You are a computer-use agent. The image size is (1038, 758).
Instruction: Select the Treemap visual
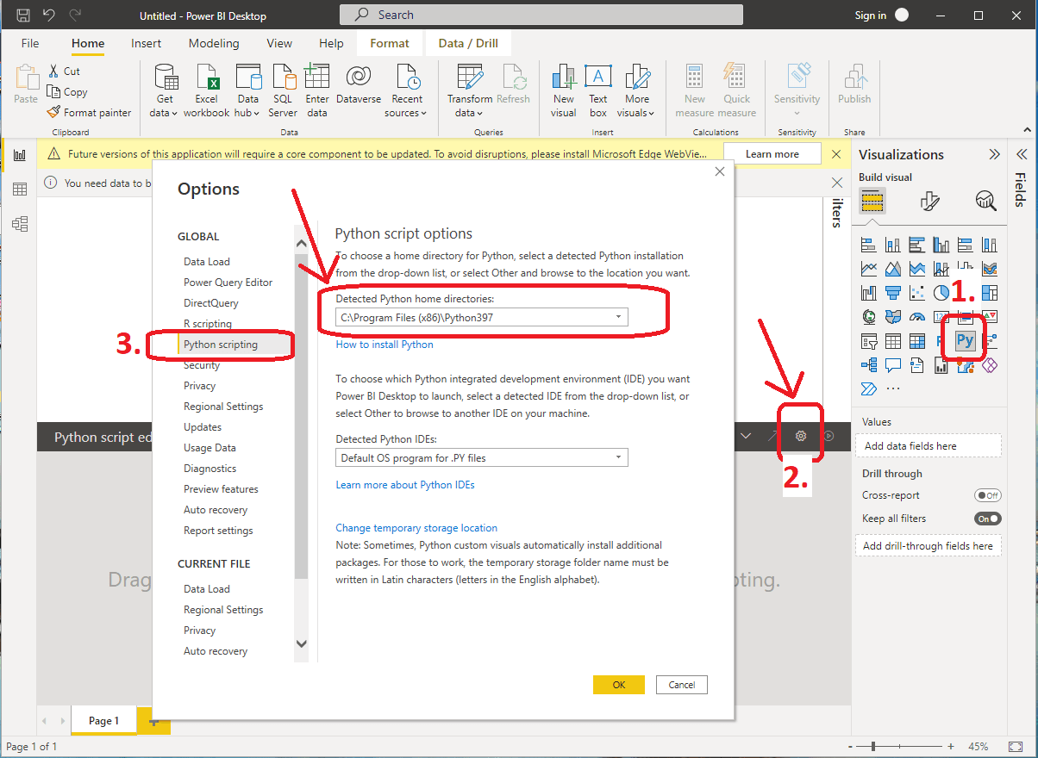pyautogui.click(x=989, y=293)
